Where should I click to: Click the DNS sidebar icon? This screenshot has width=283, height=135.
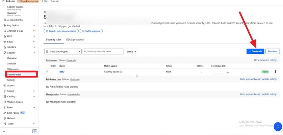point(5,36)
